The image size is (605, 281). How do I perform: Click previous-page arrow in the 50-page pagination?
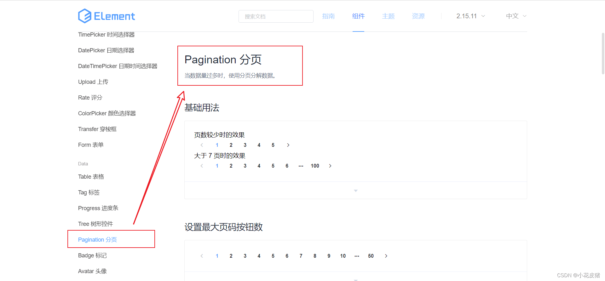(x=202, y=256)
